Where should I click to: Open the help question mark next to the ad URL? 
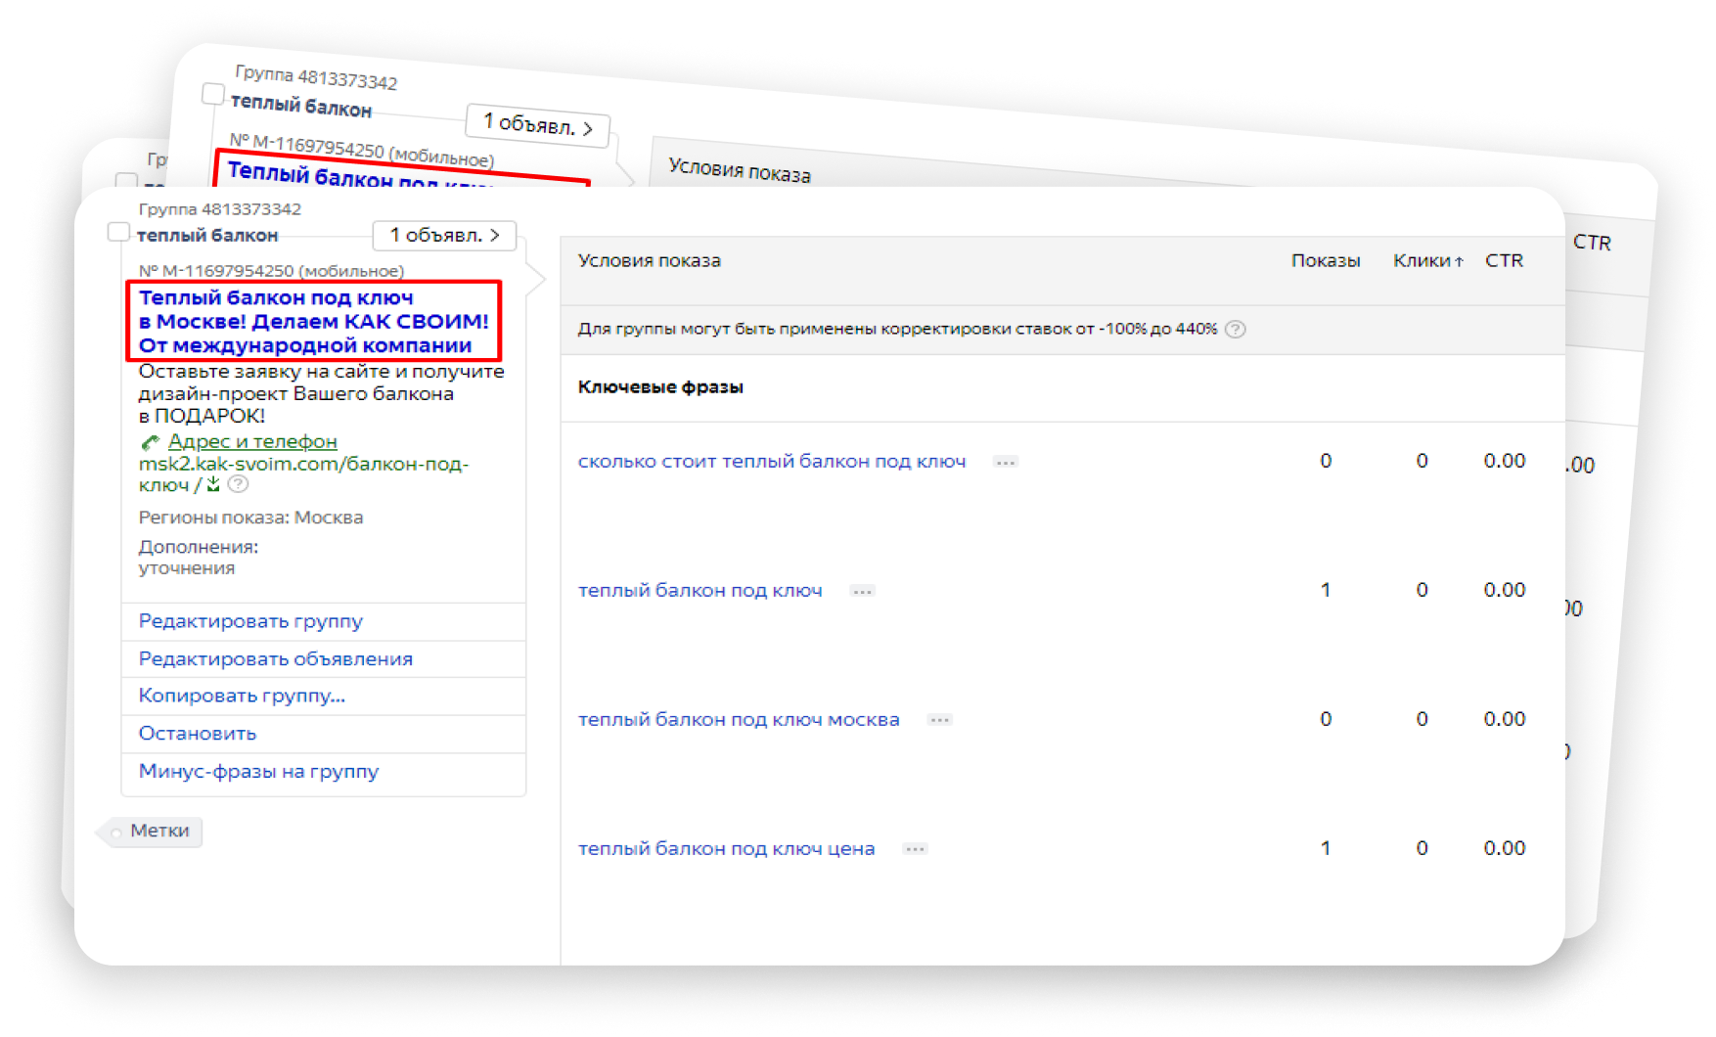(238, 484)
